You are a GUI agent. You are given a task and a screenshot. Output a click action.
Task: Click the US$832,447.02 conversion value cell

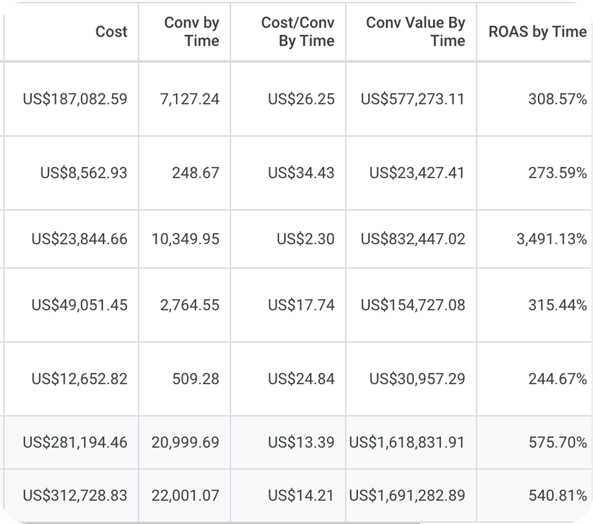413,239
